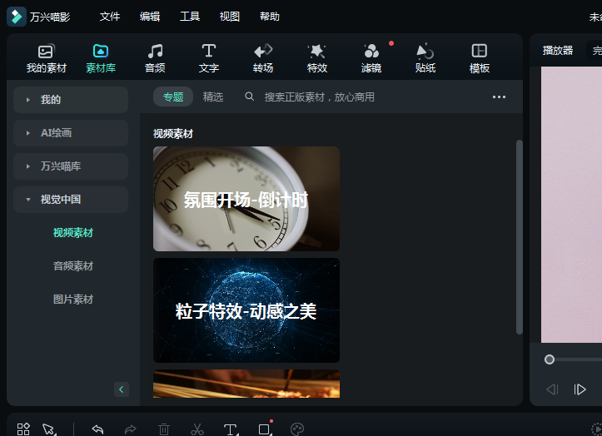Collapse the sidebar with the green arrow
This screenshot has width=602, height=436.
[122, 389]
